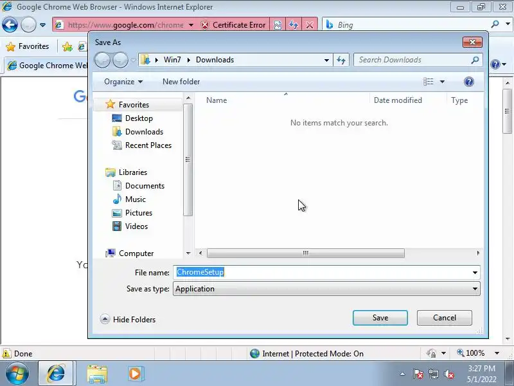The height and width of the screenshot is (386, 514).
Task: Click the Bing search box
Action: coord(407,25)
